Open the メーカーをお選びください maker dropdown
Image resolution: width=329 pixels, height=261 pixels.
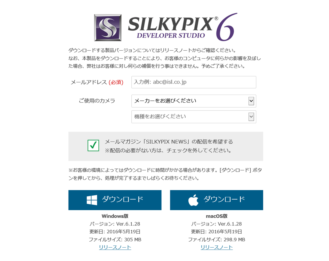coord(194,101)
